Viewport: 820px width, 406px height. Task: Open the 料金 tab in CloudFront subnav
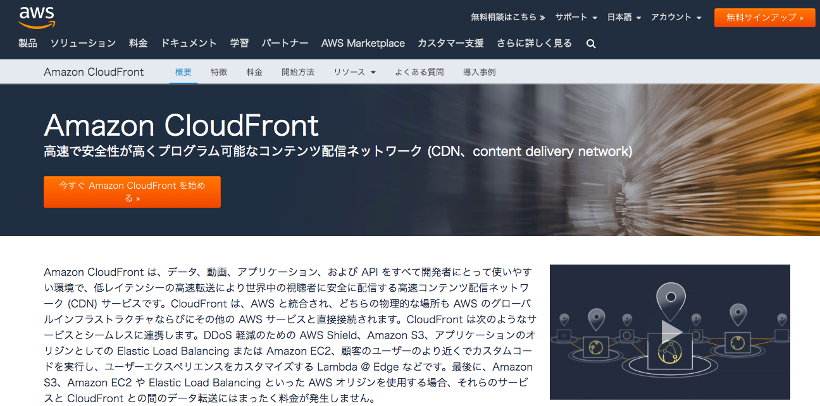click(254, 72)
